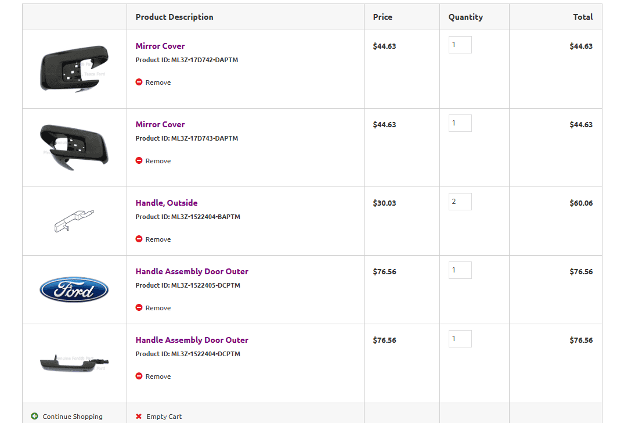Click quantity field for ML3Z-1522404-DCPTM handle
This screenshot has height=423, width=617.
pos(460,339)
